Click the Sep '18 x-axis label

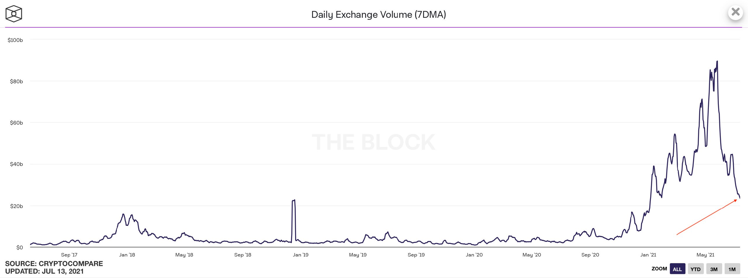click(243, 255)
